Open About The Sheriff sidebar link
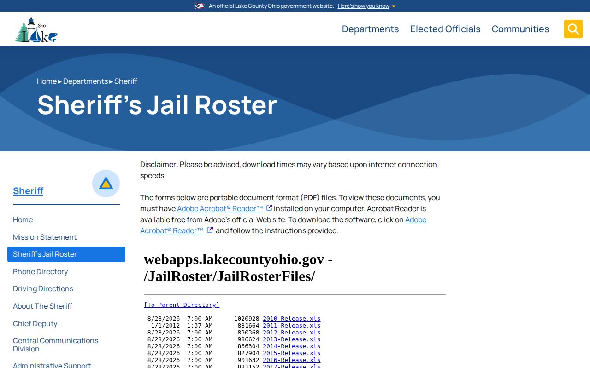590x368 pixels. 42,306
